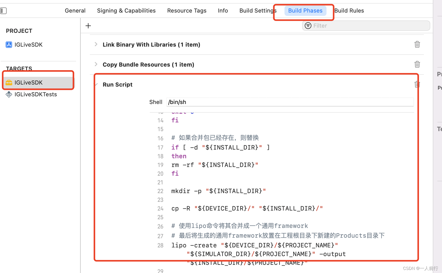Click the IGLiveSDK project icon
This screenshot has width=442, height=273.
click(9, 45)
